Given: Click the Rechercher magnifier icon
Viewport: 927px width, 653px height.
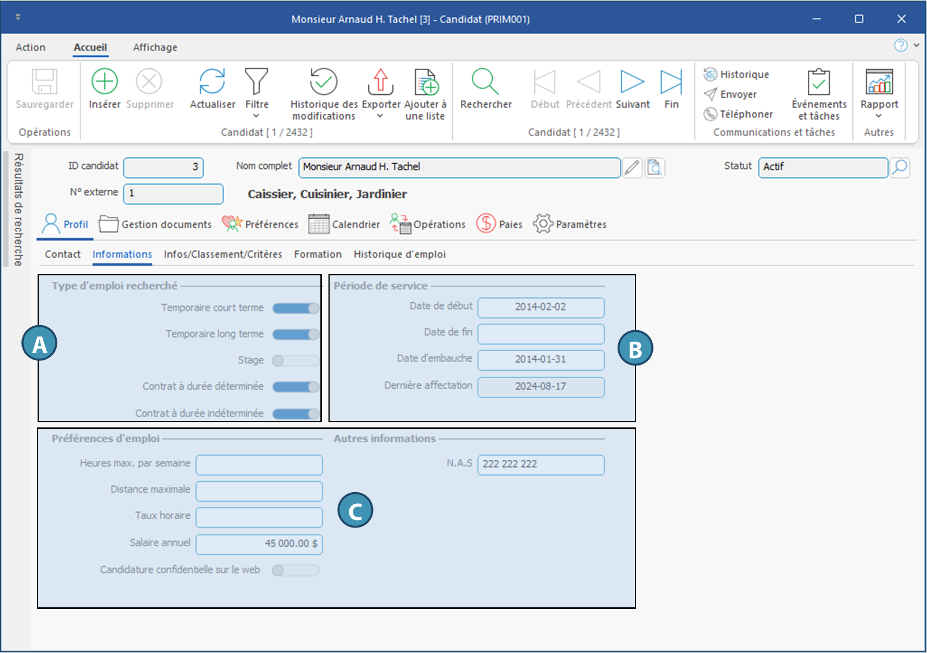Looking at the screenshot, I should (485, 82).
